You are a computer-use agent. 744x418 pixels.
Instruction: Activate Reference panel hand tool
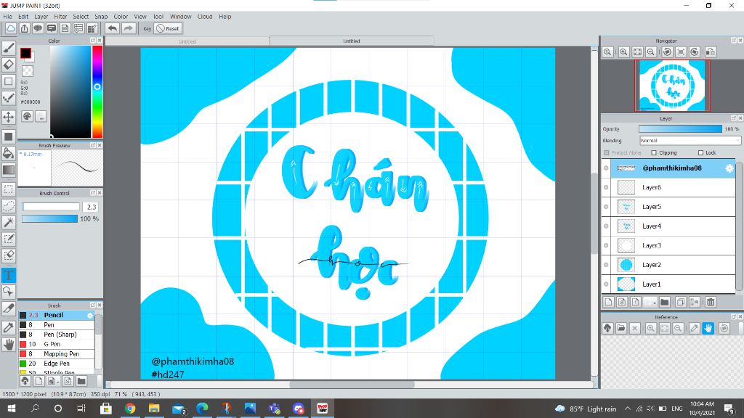708,328
